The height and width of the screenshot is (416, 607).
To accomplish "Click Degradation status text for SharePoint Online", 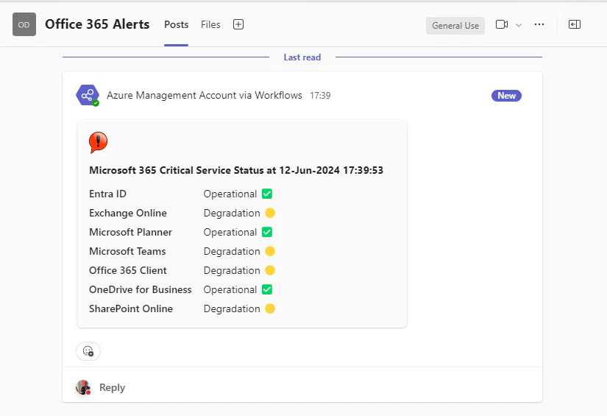I will pos(232,309).
